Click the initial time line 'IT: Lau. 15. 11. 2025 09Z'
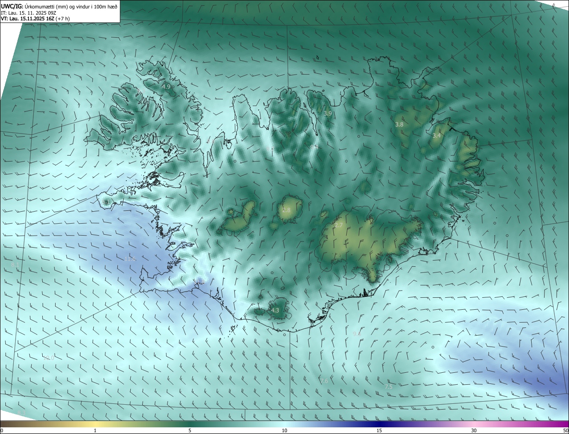 [28, 13]
